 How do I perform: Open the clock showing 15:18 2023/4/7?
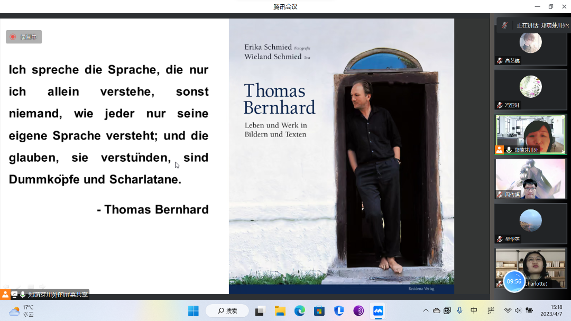(x=551, y=310)
